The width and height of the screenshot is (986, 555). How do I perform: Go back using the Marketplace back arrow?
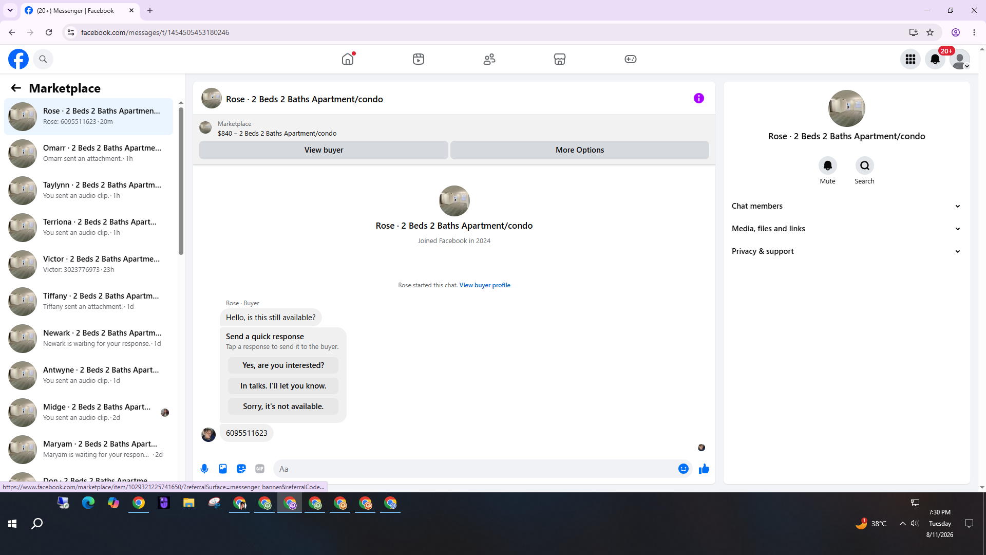(16, 88)
